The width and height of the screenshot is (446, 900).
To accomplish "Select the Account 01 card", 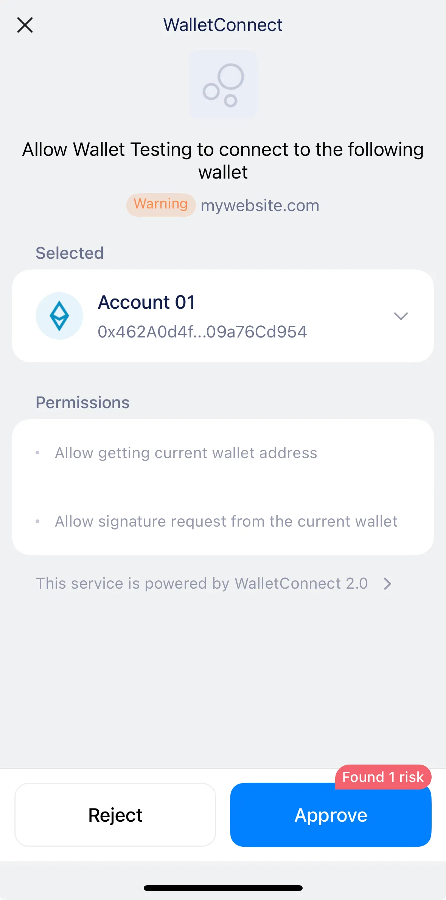I will tap(223, 316).
